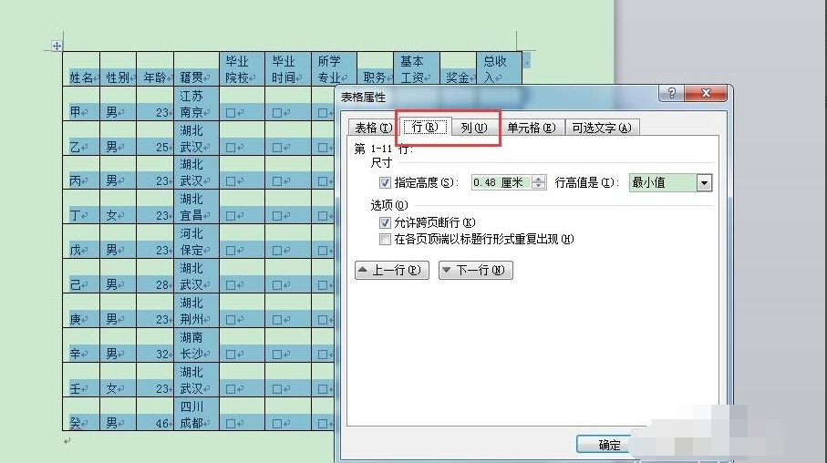Click the 女 cell in 丁's row
827x463 pixels.
119,207
